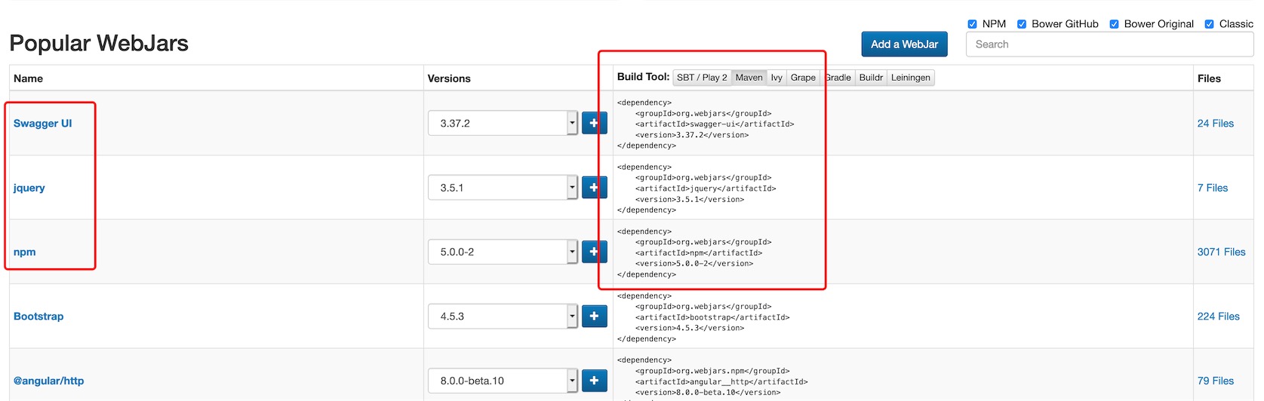Select the Buildr build tool tab
Image resolution: width=1264 pixels, height=401 pixels.
871,78
